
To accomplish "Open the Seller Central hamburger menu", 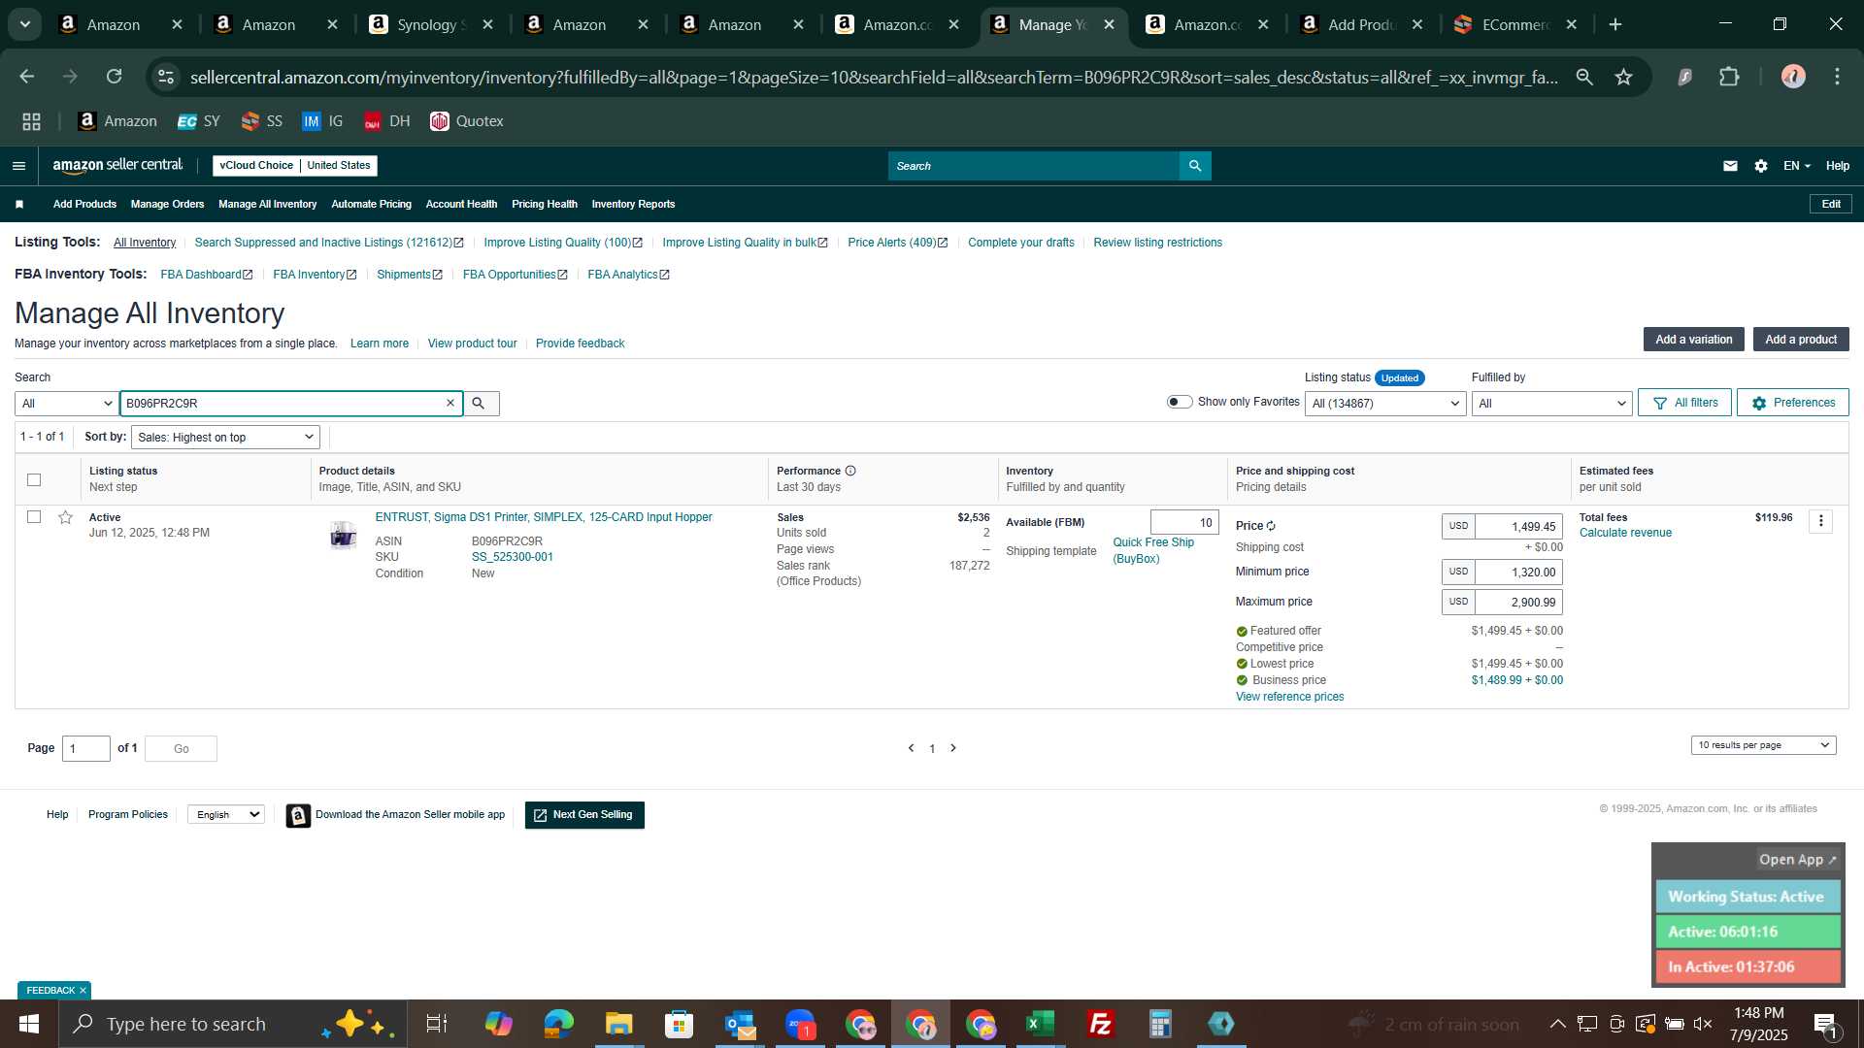I will [x=18, y=166].
